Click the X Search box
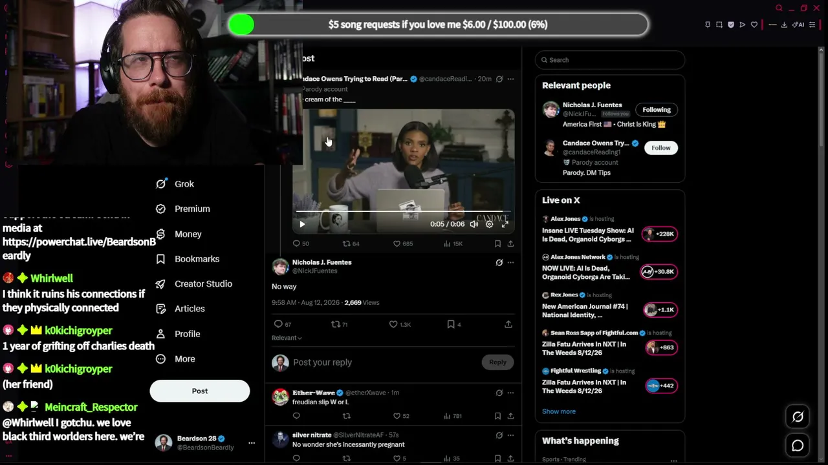 (x=610, y=60)
